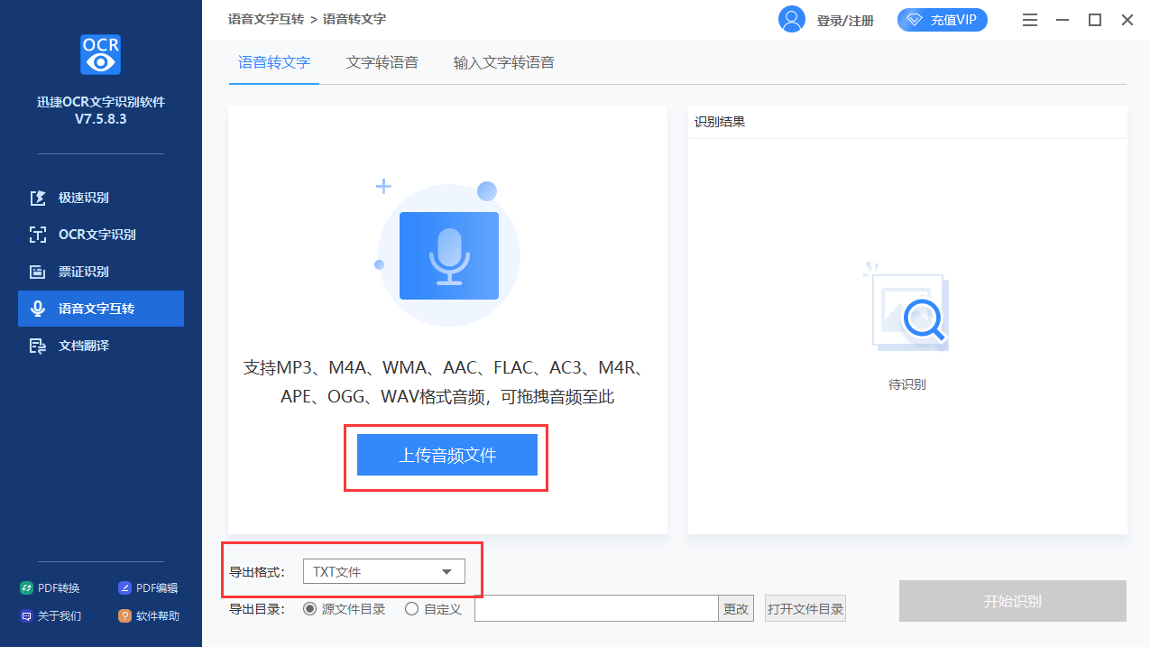Select the 自定义 radio option

pos(412,609)
